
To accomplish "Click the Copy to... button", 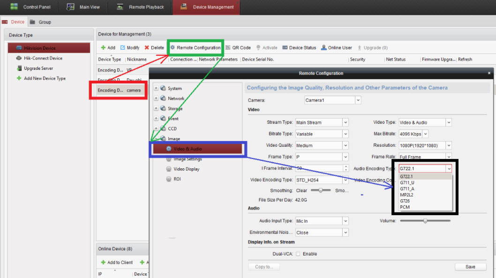I will 264,267.
